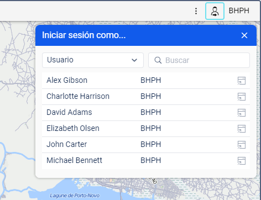Click the magnifier search icon
This screenshot has height=200, width=261.
pyautogui.click(x=158, y=60)
